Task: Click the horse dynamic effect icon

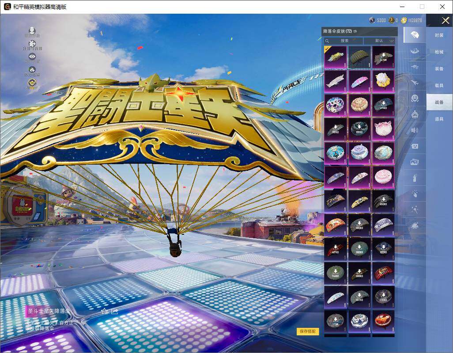Action: [x=32, y=69]
